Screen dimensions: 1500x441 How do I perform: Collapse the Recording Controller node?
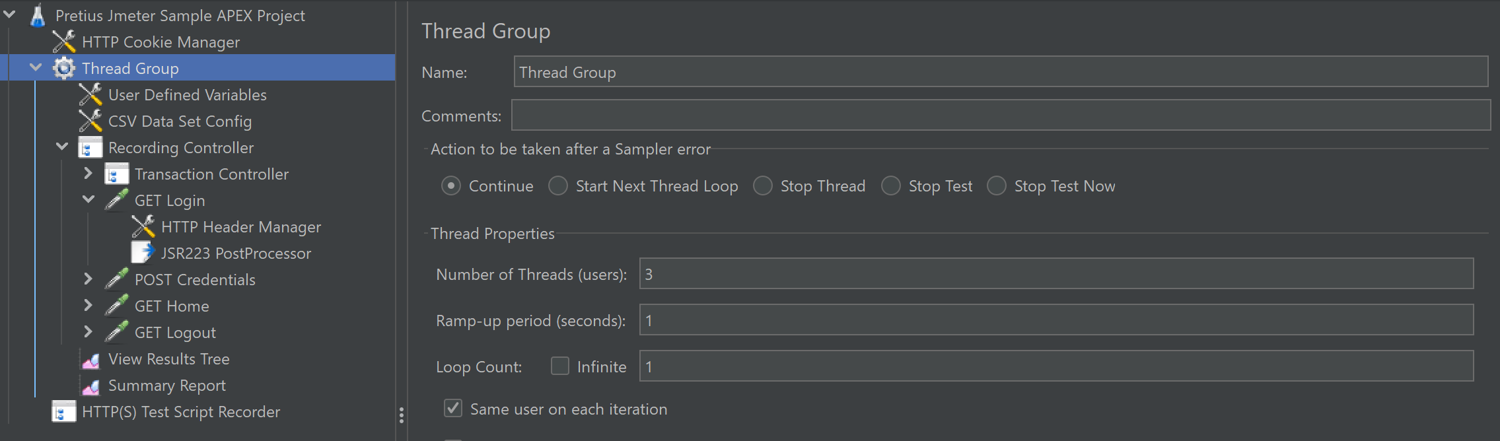pyautogui.click(x=62, y=147)
